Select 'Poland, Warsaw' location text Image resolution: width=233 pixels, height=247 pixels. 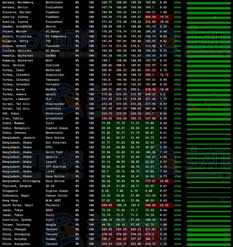point(14,32)
